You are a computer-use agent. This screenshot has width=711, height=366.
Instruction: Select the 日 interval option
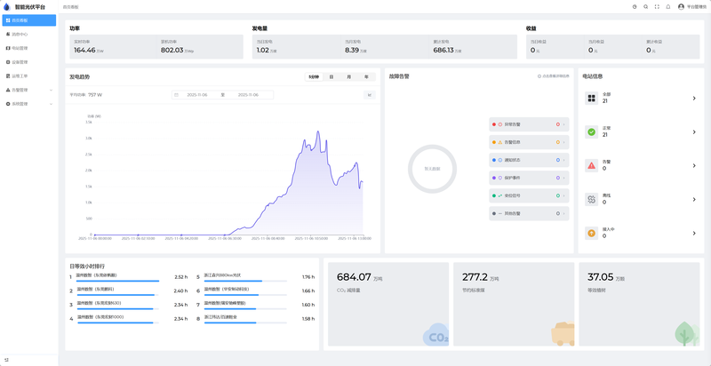coord(332,76)
